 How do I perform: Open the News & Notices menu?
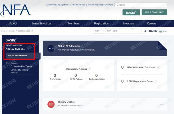(x=42, y=23)
